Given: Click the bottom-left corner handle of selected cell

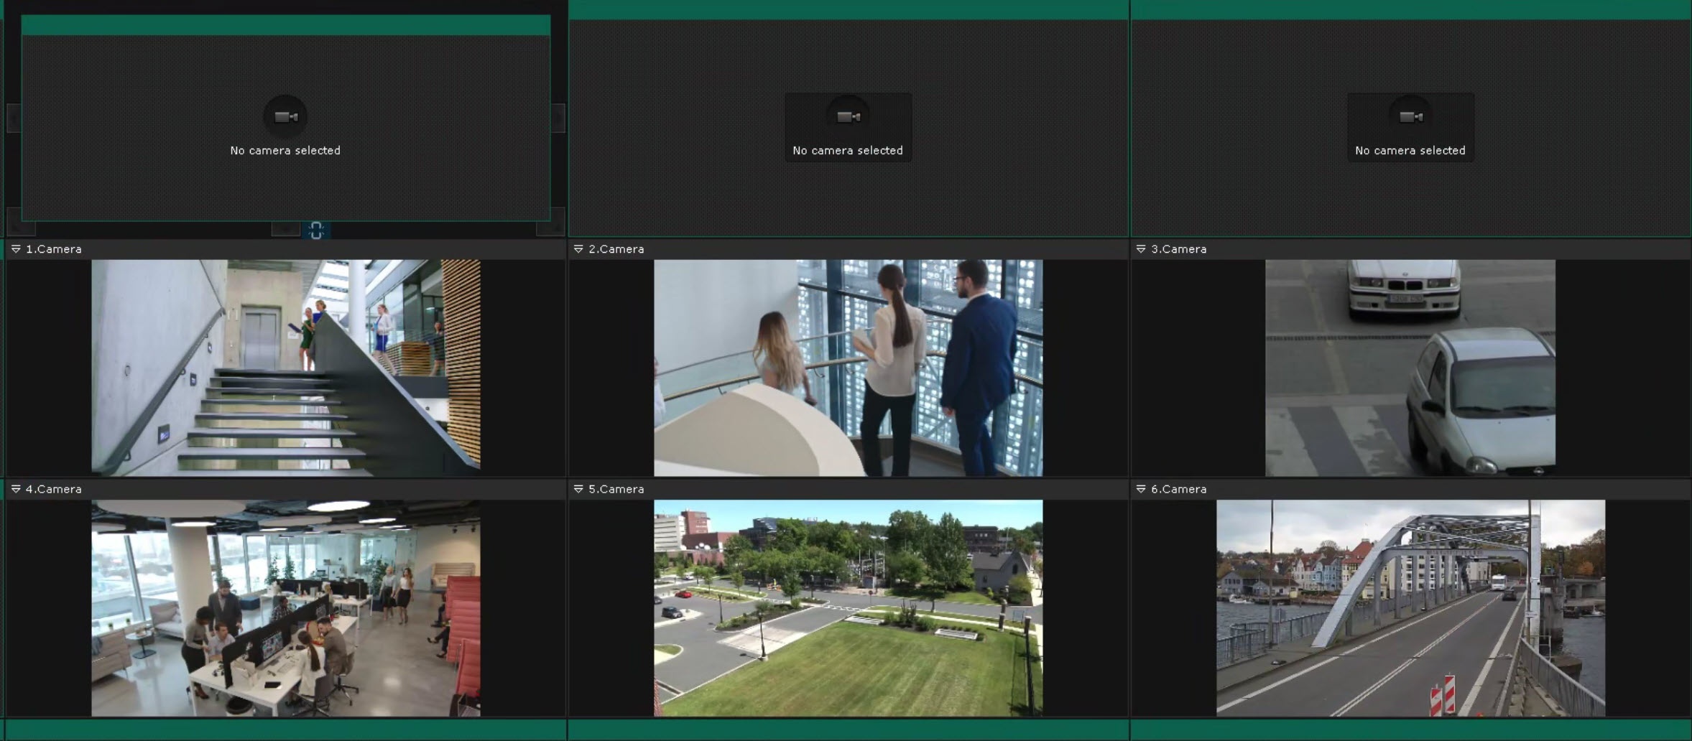Looking at the screenshot, I should [x=20, y=222].
